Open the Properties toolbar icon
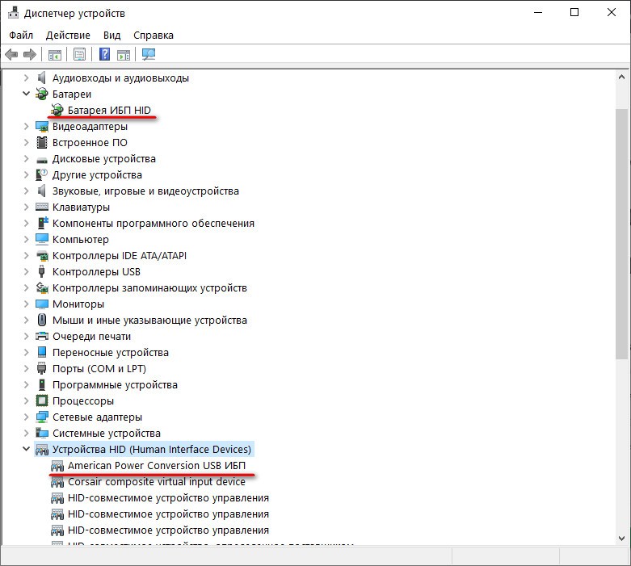The height and width of the screenshot is (566, 631). coord(80,54)
